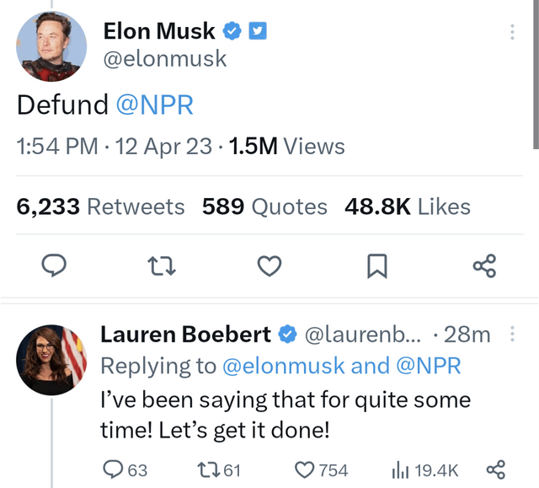
Task: Open more options on Boebert's reply
Action: (513, 335)
